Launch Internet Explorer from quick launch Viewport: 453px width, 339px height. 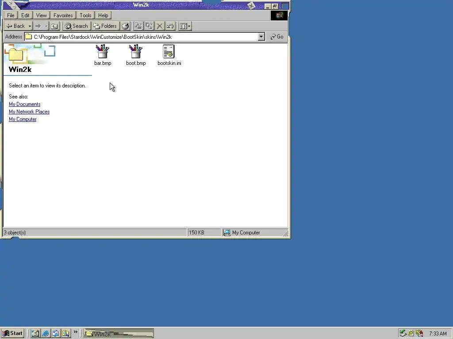pyautogui.click(x=46, y=333)
